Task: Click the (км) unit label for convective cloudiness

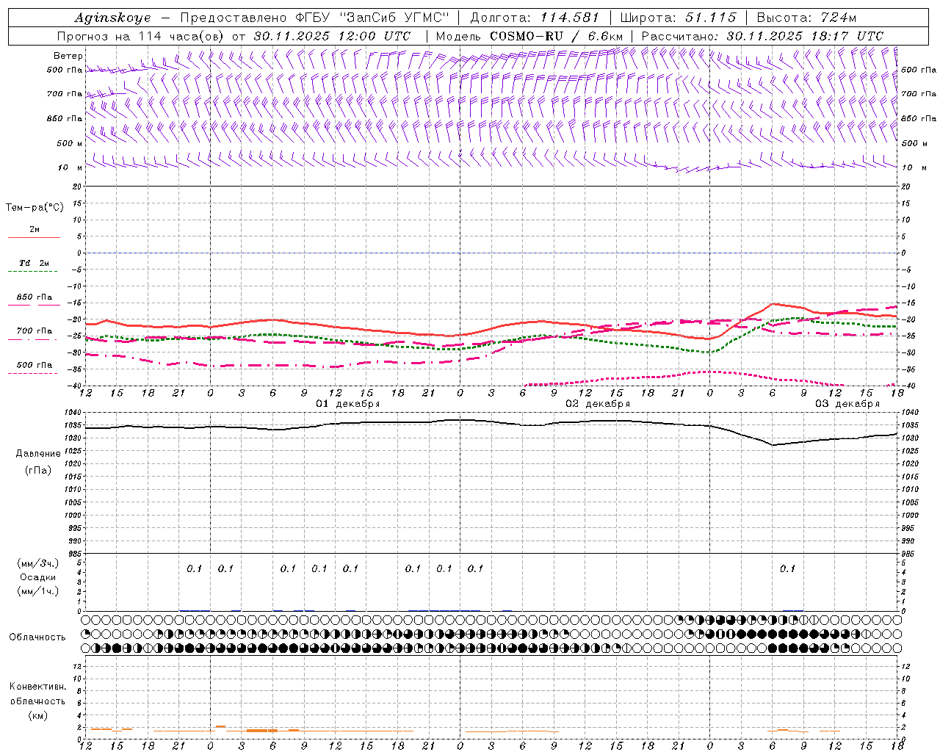Action: 37,715
